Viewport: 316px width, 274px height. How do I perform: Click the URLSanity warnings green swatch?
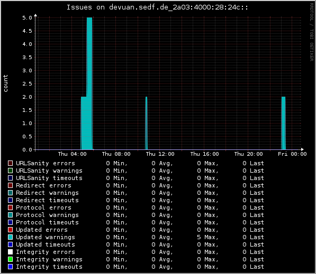(10, 171)
